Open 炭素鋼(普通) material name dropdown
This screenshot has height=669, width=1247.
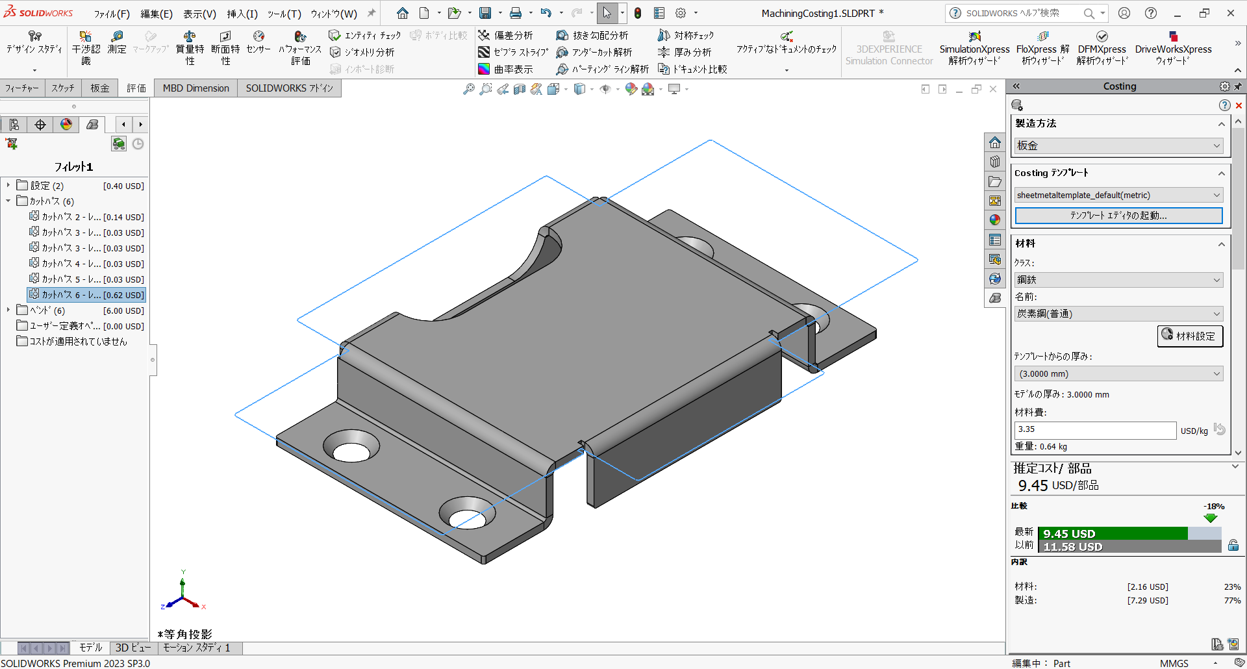point(1118,314)
